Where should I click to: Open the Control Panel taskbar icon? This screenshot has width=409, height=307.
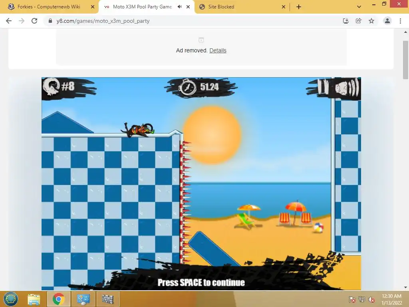(x=83, y=299)
